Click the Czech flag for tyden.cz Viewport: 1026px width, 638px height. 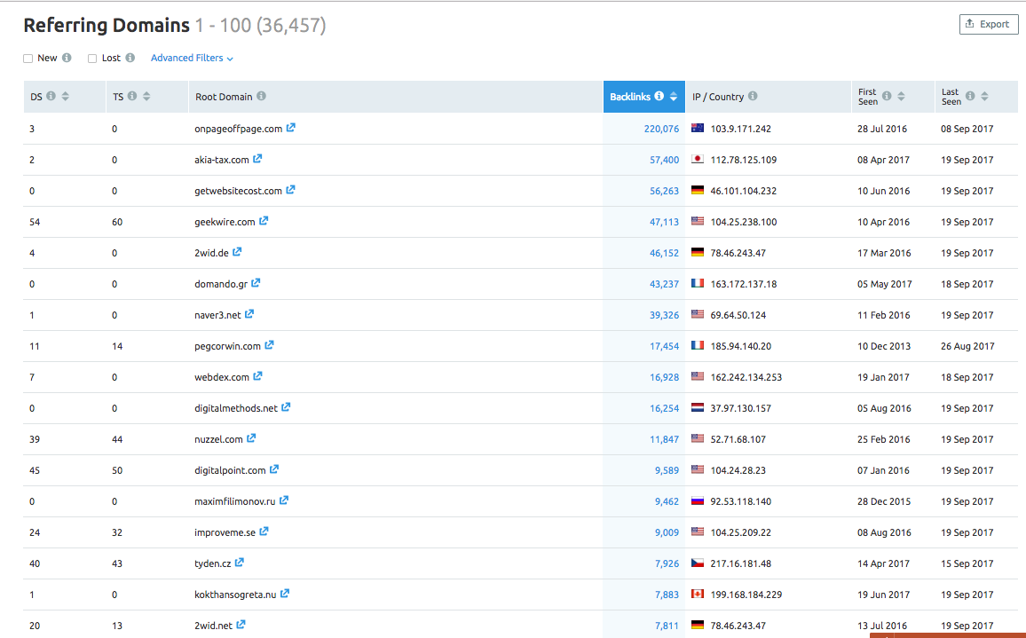pos(698,563)
